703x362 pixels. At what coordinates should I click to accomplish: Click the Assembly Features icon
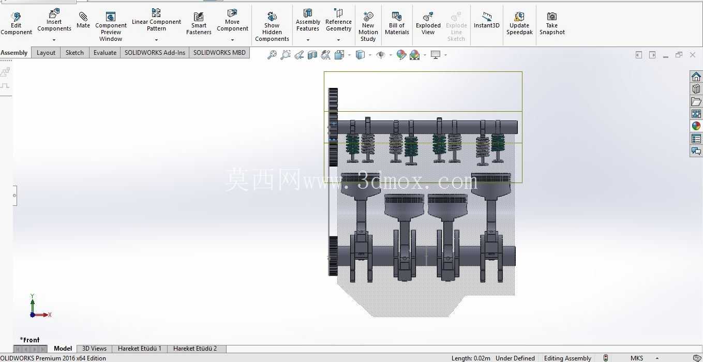tap(308, 13)
